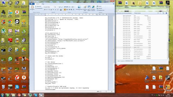Screen dimensions: 173x97
Task: Sort Explorer by Размер column
Action: point(146,16)
